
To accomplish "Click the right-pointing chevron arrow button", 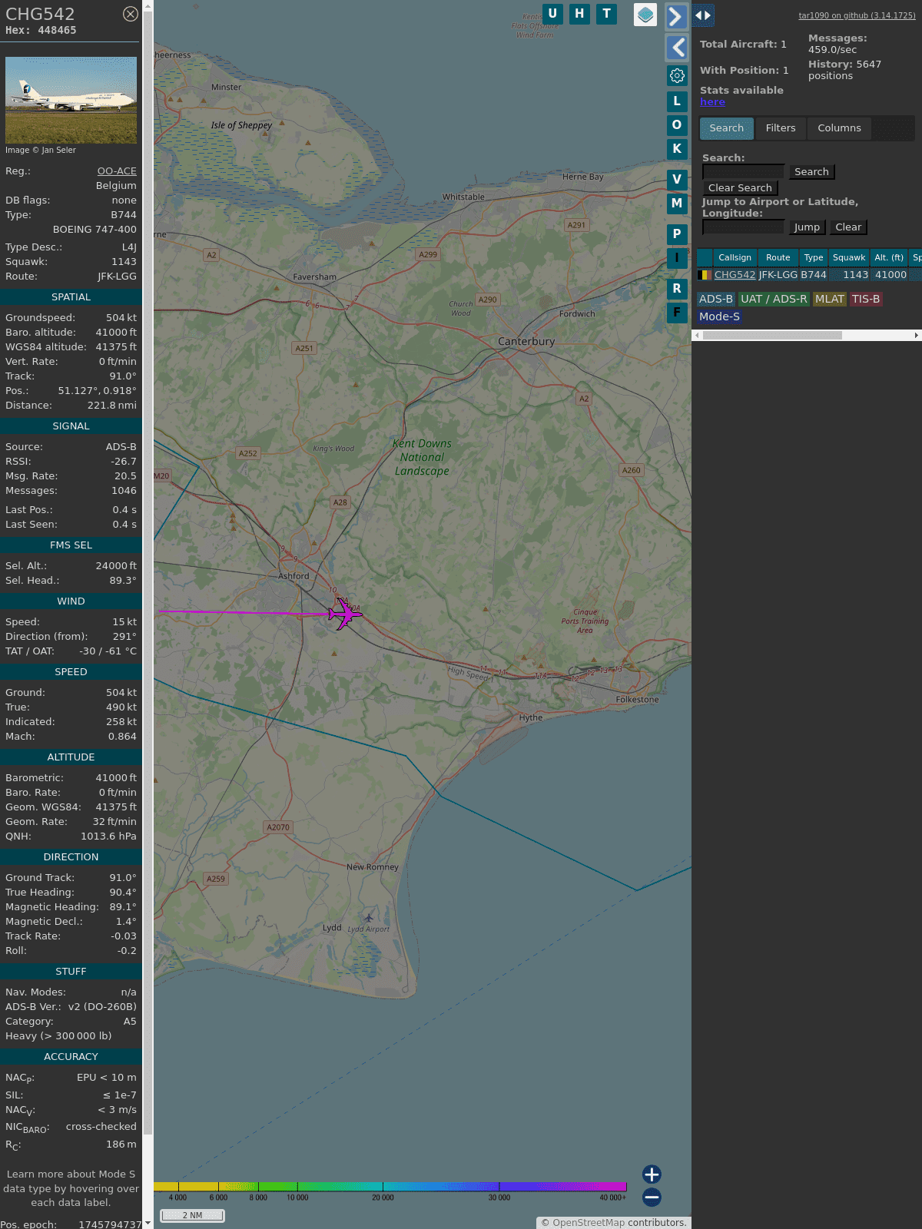I will click(676, 17).
